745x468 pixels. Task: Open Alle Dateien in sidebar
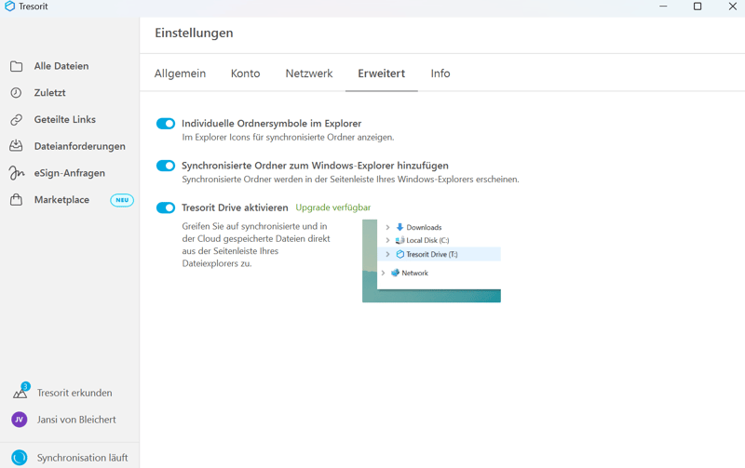click(x=61, y=66)
